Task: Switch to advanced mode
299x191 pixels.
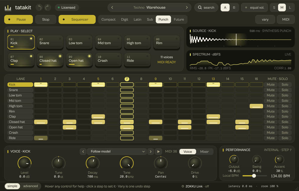Action: (30, 186)
